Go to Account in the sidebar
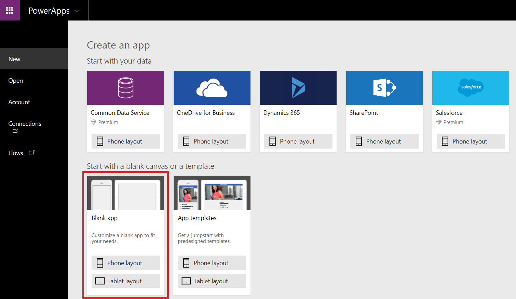Image resolution: width=516 pixels, height=299 pixels. click(34, 102)
